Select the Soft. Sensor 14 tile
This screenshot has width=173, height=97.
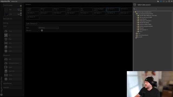(33, 18)
